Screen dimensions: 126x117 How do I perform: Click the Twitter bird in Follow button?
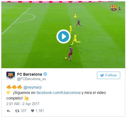point(102,75)
